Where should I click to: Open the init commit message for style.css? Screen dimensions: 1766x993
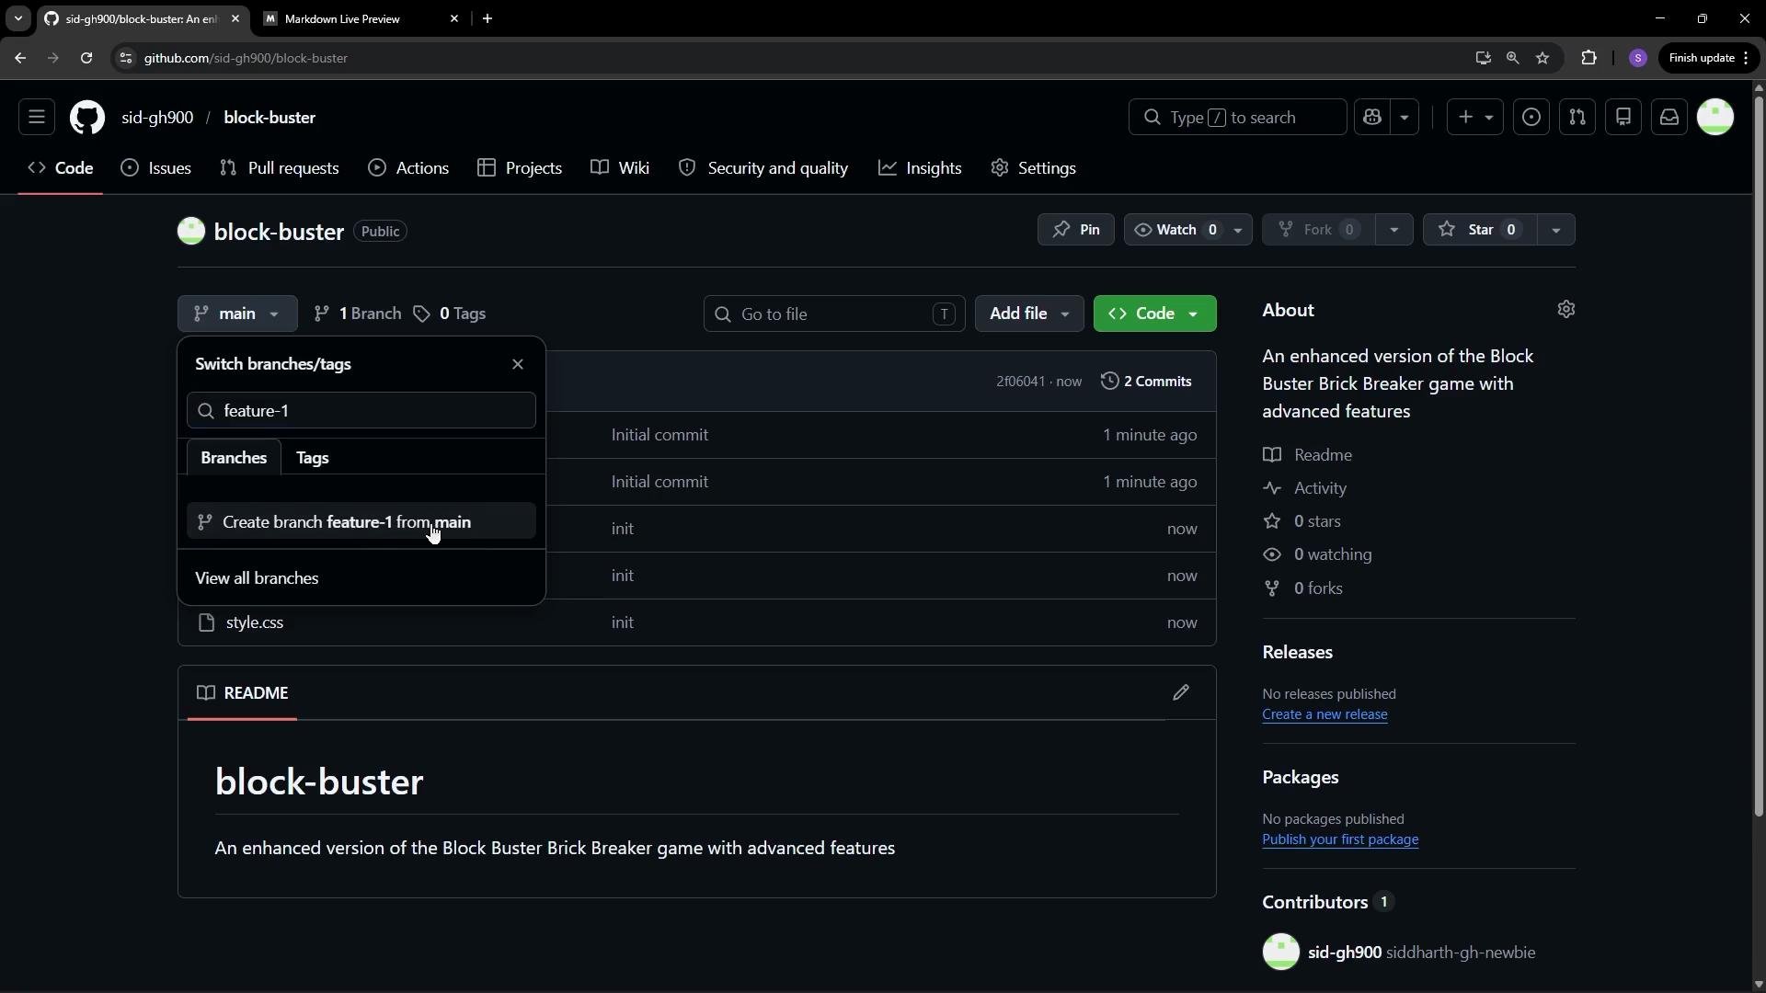(x=623, y=622)
